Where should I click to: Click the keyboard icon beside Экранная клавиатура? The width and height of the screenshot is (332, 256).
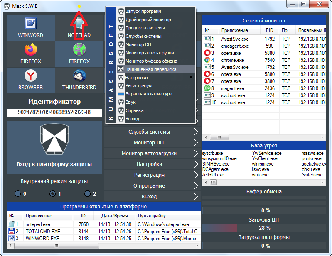pyautogui.click(x=121, y=94)
